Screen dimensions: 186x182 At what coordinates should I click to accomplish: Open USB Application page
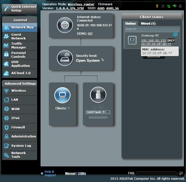pyautogui.click(x=20, y=64)
